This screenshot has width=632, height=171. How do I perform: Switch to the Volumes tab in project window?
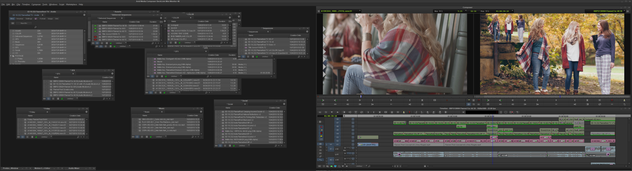(20, 19)
